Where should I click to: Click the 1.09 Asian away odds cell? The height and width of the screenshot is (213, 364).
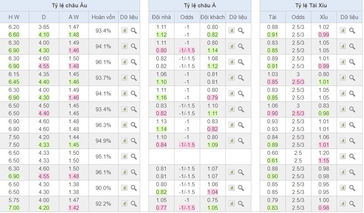point(213,145)
